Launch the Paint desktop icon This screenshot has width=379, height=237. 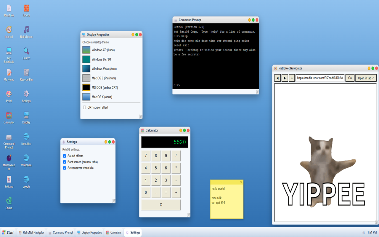(9, 96)
